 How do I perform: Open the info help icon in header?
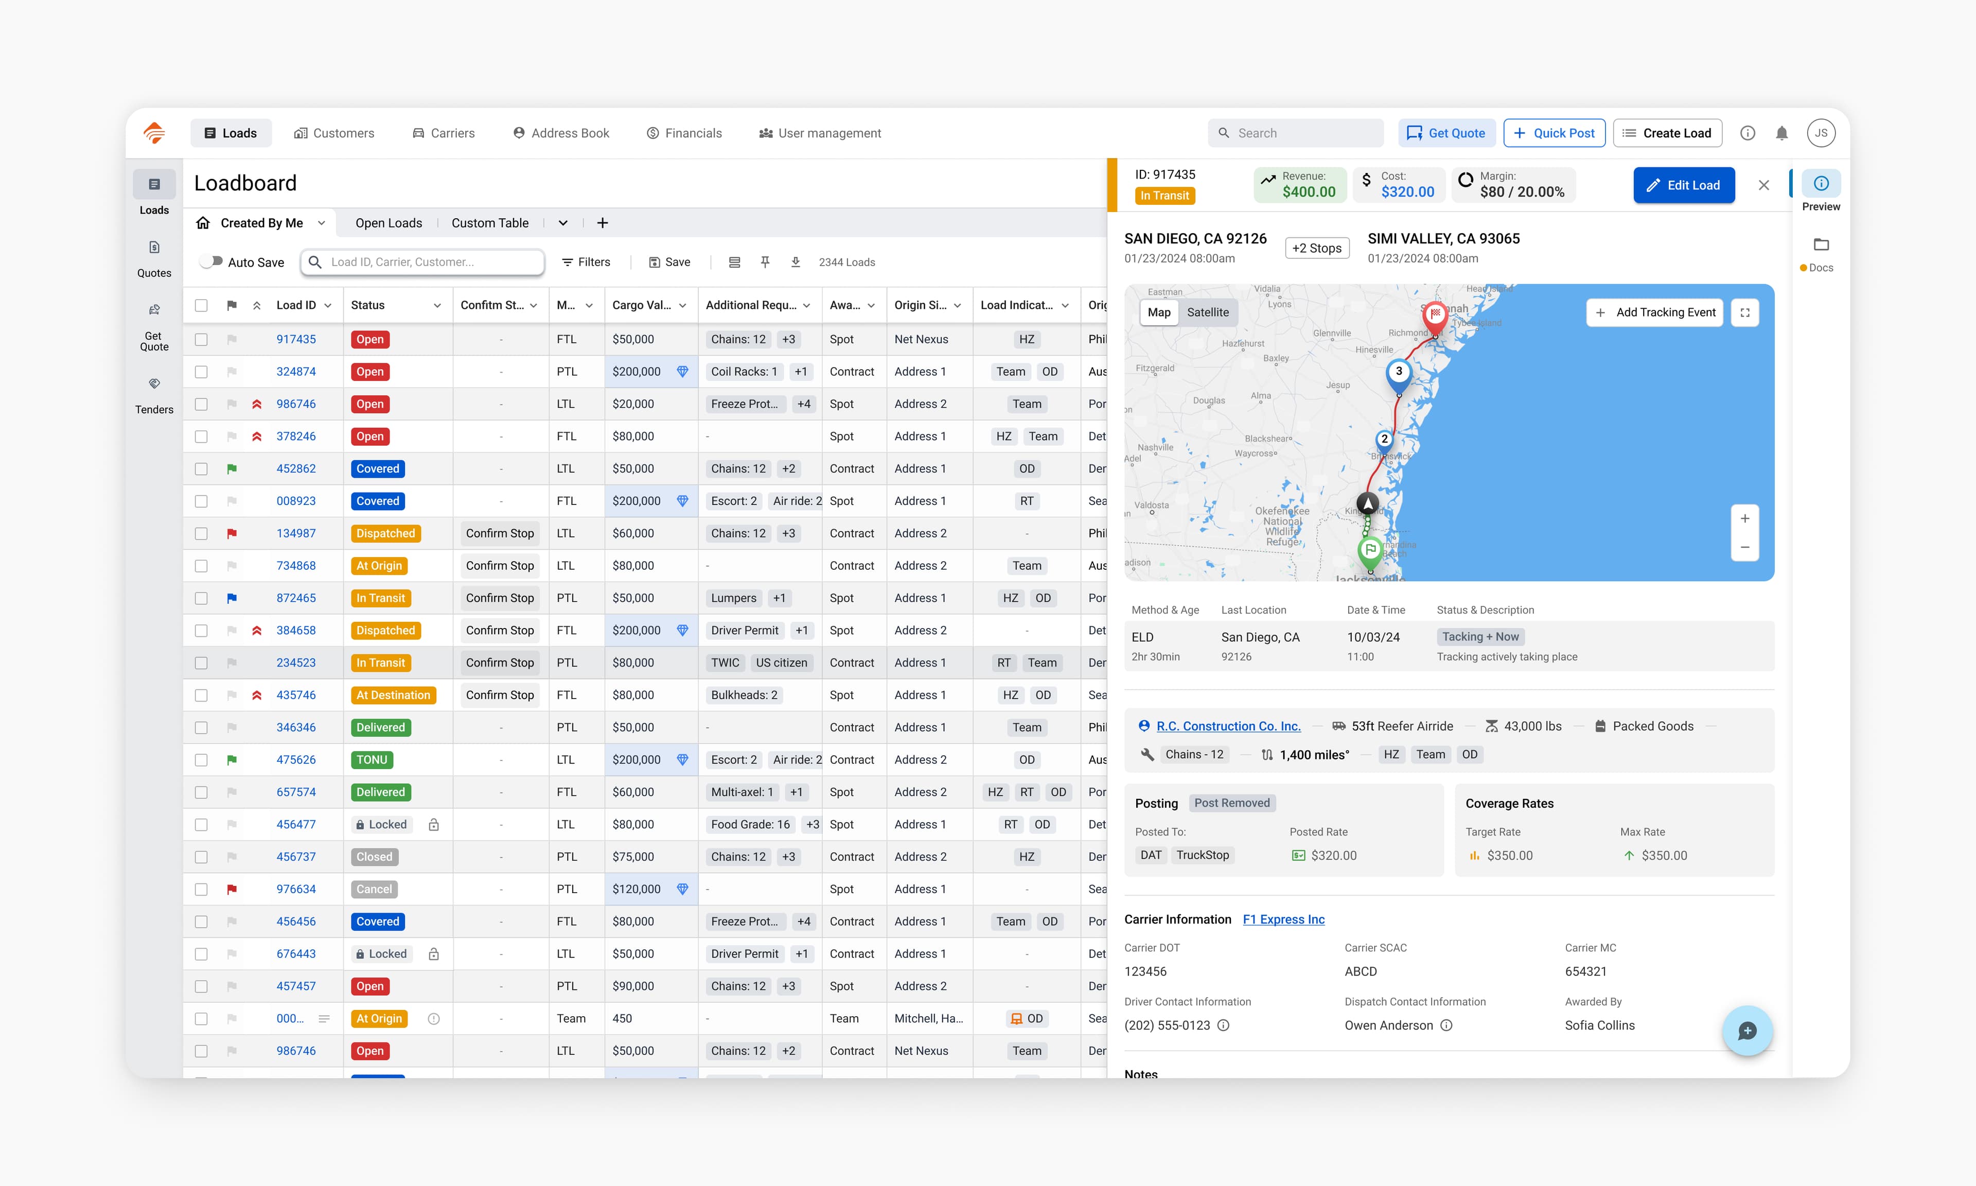(x=1748, y=133)
